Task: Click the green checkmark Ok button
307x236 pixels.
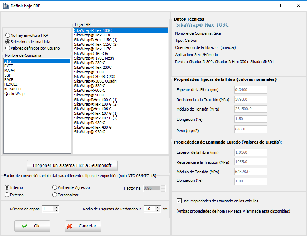Action: pos(32,226)
